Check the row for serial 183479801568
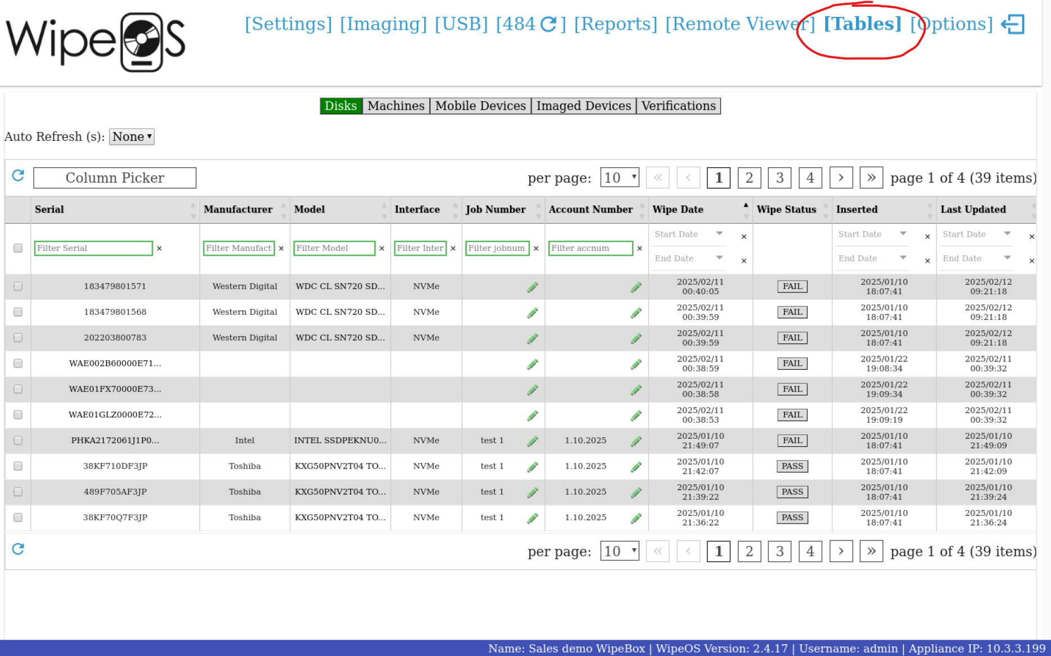Screen dimensions: 1051x656 tap(18, 312)
